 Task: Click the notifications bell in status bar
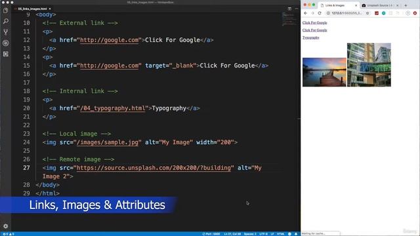[296, 234]
